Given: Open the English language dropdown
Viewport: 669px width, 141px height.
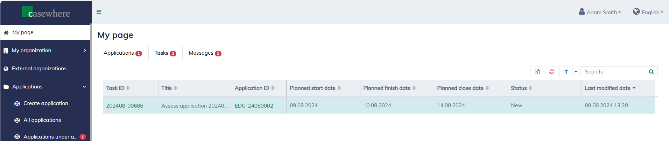Looking at the screenshot, I should pyautogui.click(x=648, y=12).
